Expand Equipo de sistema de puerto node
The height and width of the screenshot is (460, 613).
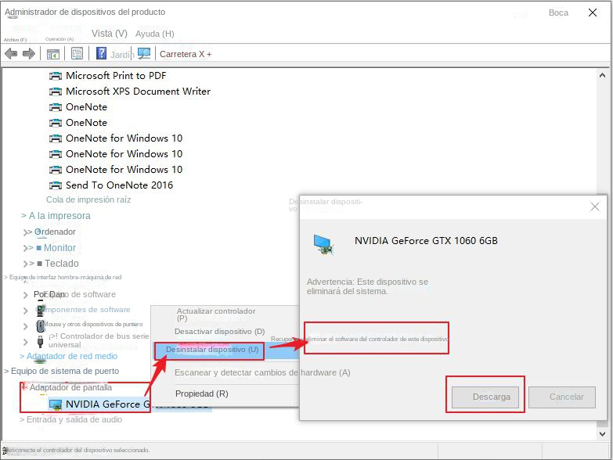point(6,372)
